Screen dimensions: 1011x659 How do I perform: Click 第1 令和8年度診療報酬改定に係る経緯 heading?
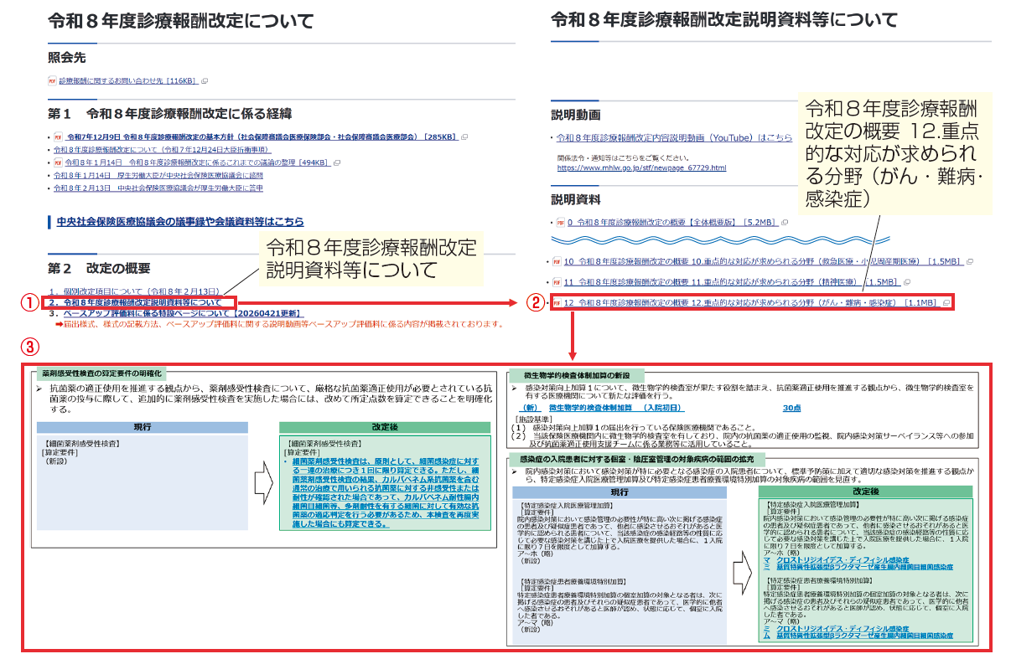click(170, 113)
